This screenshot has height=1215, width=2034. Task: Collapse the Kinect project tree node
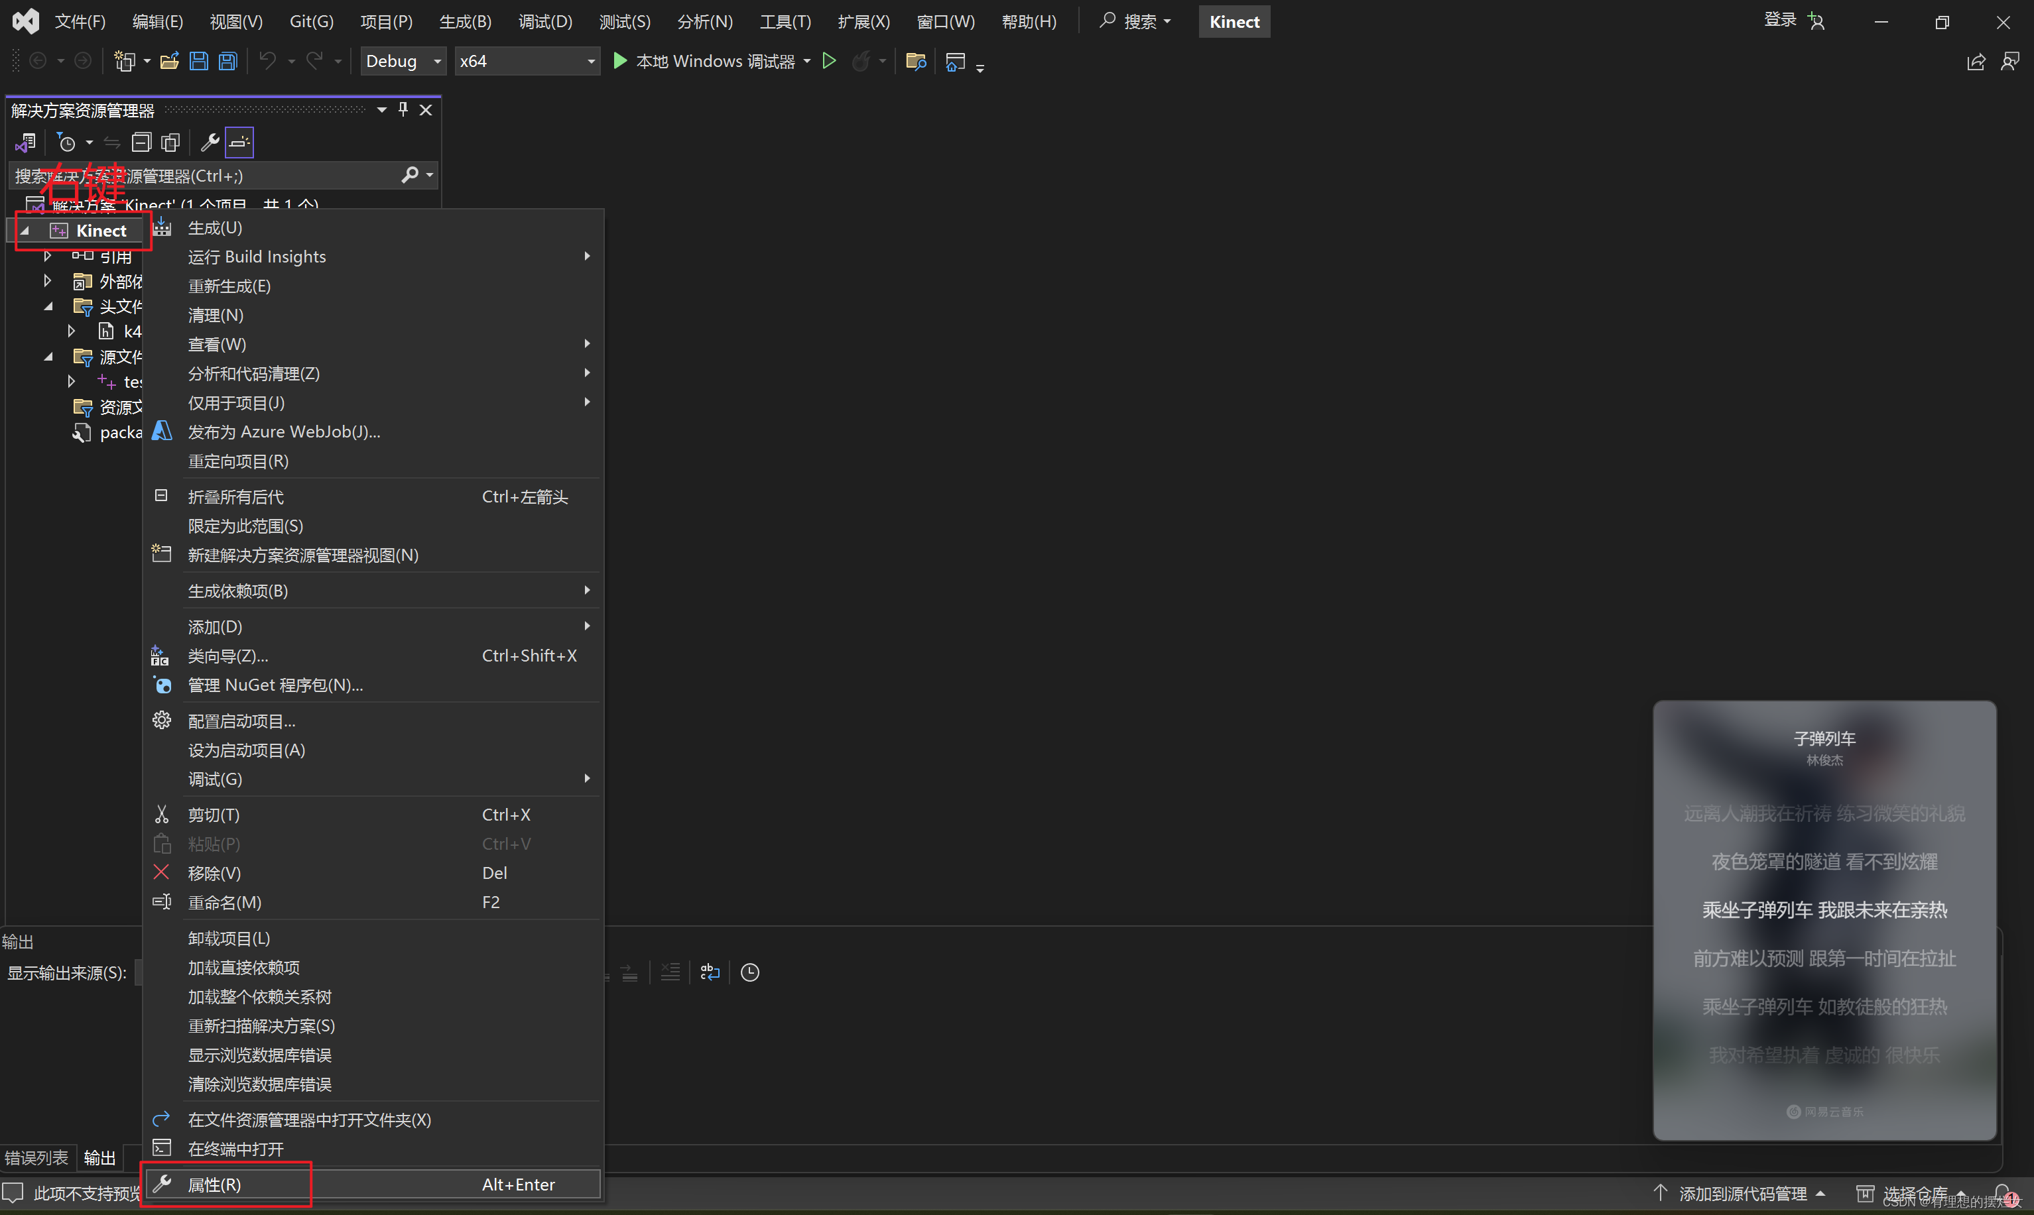pos(25,232)
